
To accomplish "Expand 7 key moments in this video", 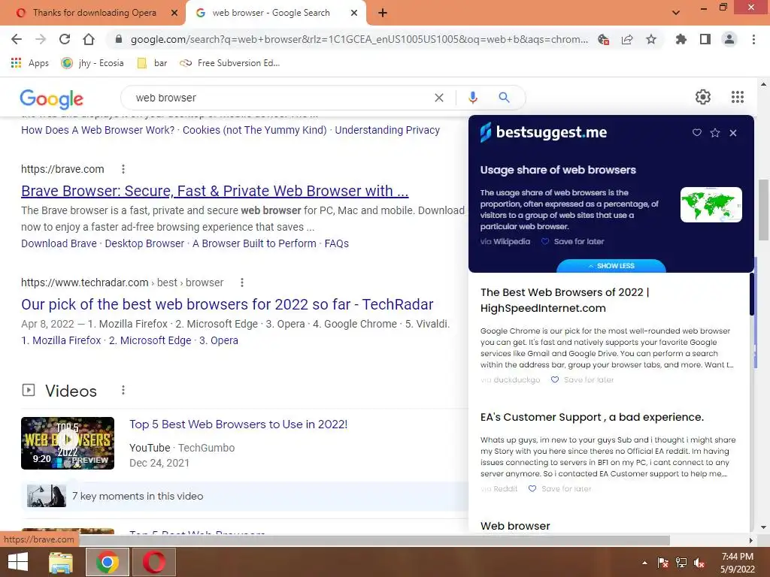I will [244, 496].
